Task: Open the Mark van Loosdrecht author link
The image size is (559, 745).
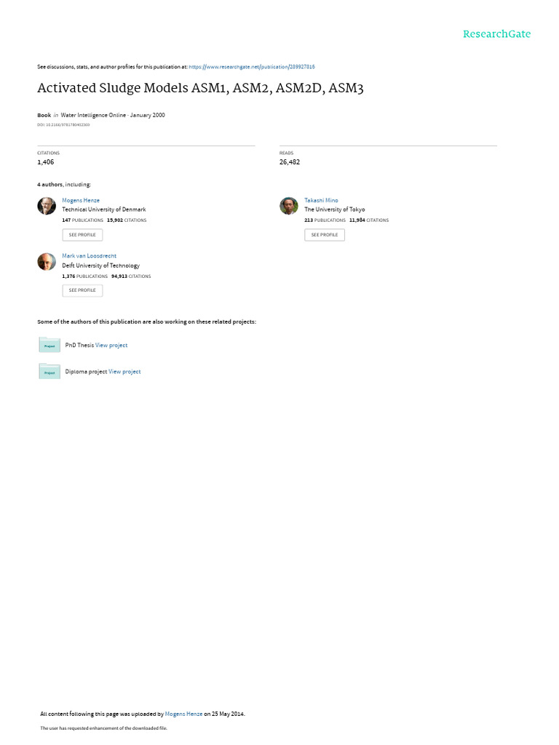Action: point(90,256)
